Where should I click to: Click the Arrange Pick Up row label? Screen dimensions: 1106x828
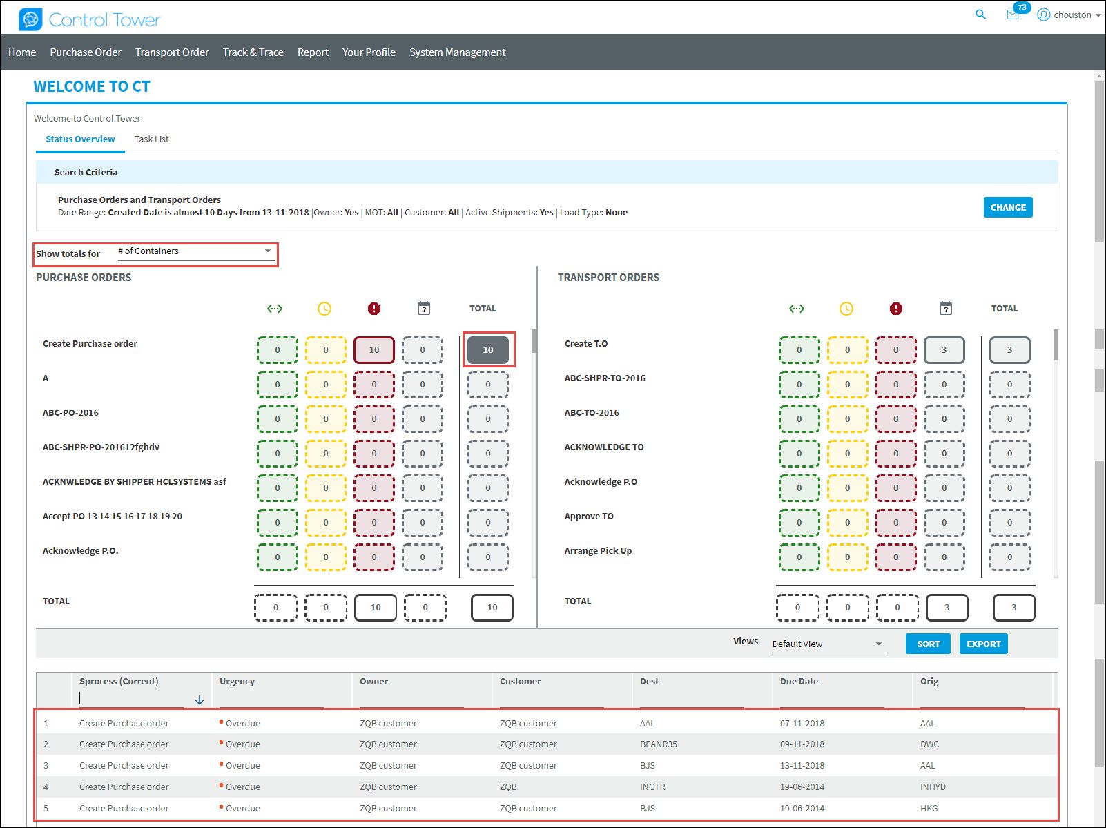pos(598,550)
